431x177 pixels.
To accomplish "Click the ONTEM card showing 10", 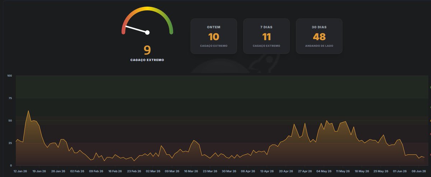I will pos(214,36).
